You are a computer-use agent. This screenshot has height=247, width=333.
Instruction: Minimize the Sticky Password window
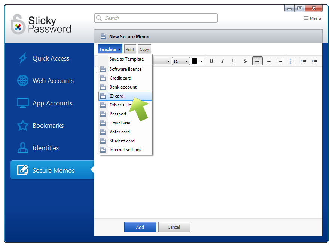(x=290, y=8)
